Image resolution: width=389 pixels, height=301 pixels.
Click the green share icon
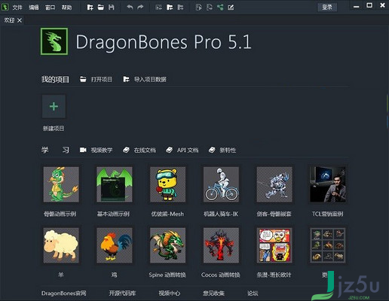(x=220, y=8)
